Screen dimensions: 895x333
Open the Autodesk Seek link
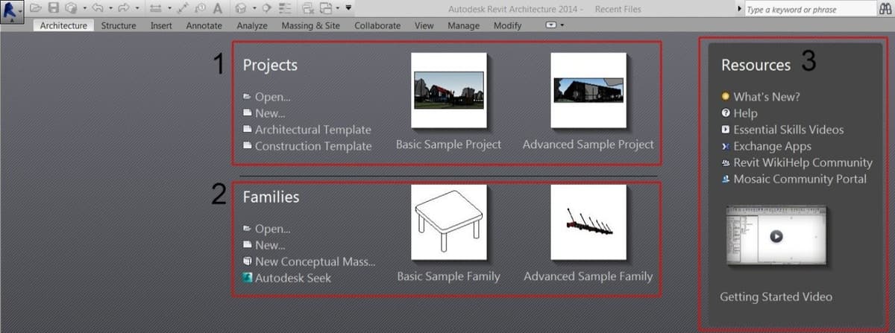[293, 278]
